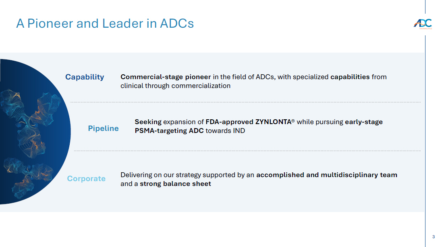This screenshot has height=247, width=442.
Task: Click the words "clinical through commercialization"
Action: 175,86
